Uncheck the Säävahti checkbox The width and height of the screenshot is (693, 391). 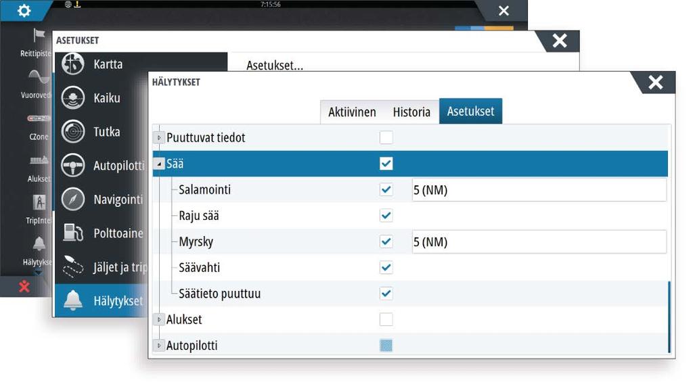coord(386,267)
